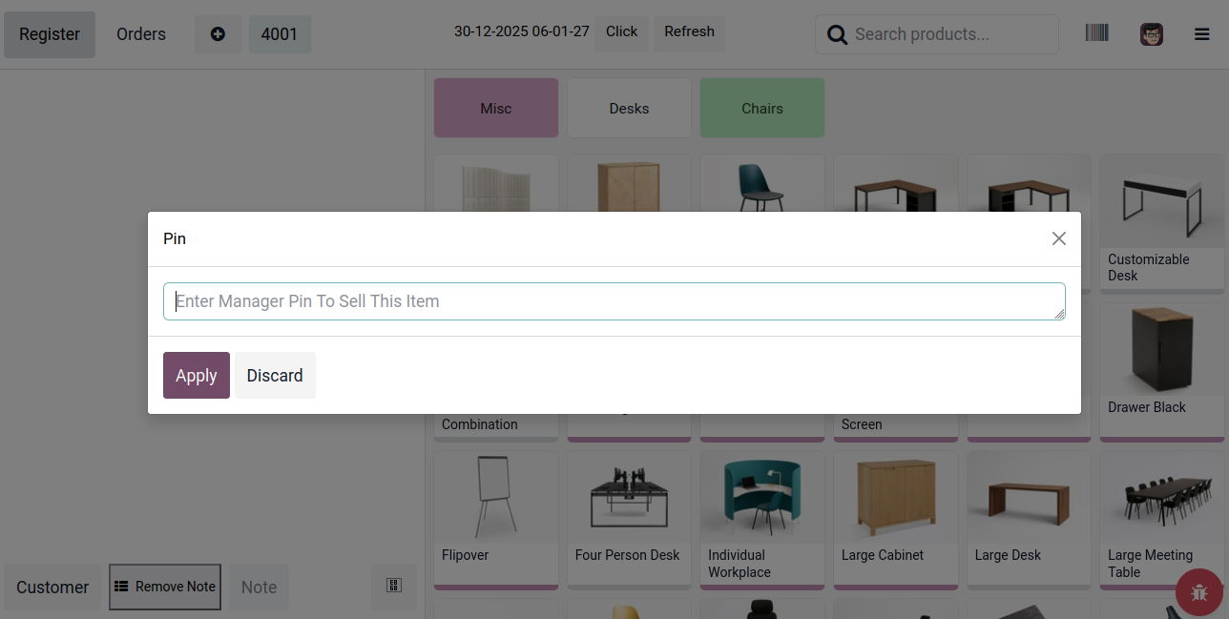The image size is (1229, 619).
Task: Open the barcode scanner icon
Action: click(x=1096, y=33)
